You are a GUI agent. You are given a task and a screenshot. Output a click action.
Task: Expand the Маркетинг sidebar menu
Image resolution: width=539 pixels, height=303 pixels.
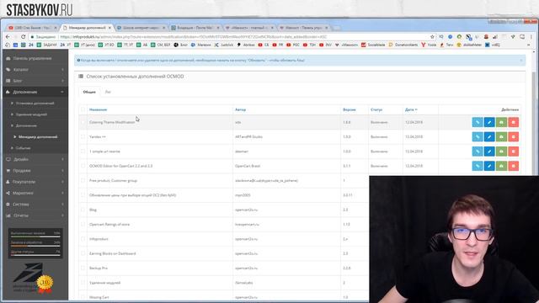pyautogui.click(x=35, y=193)
